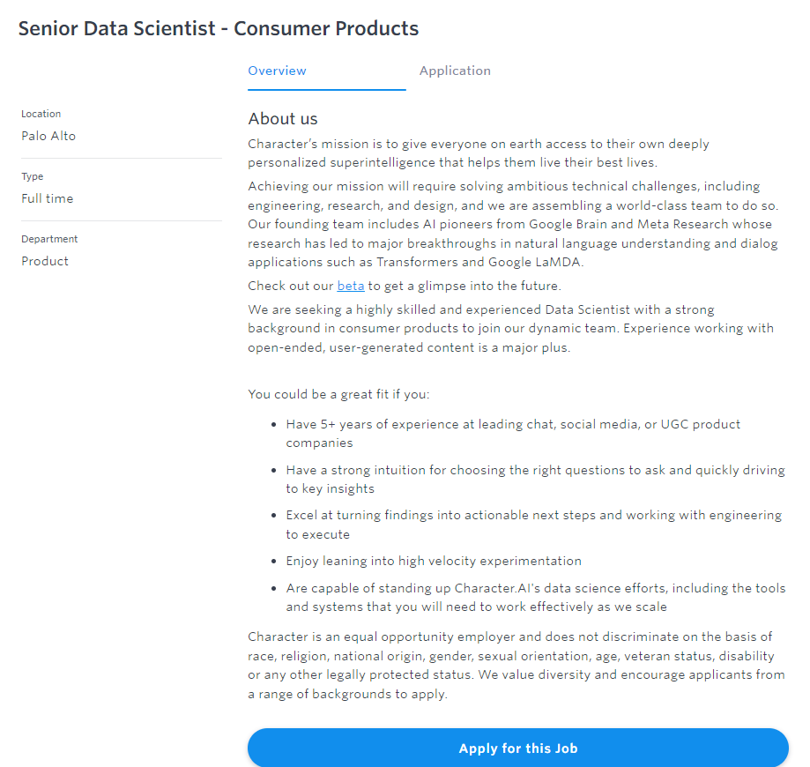Click the Department label in sidebar

coord(49,240)
